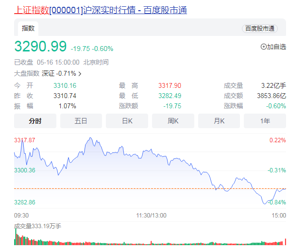Click the 15:00 closing time label
306x250 pixels.
279,215
